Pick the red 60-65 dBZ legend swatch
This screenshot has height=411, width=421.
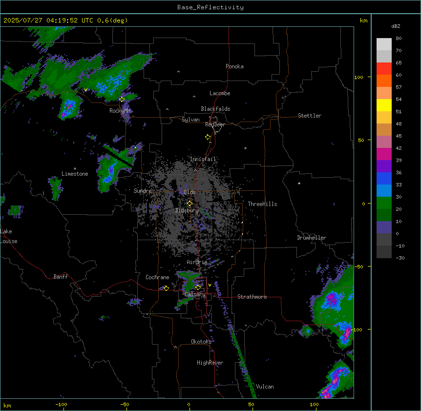pyautogui.click(x=384, y=69)
